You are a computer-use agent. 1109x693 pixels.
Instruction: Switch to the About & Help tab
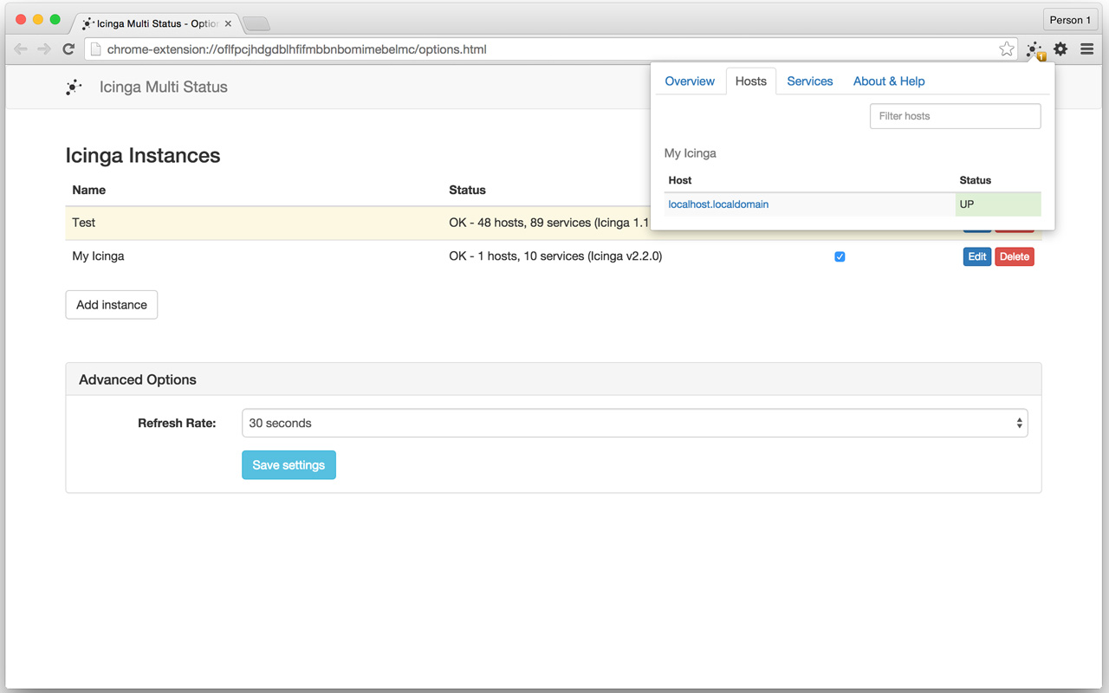click(x=889, y=81)
